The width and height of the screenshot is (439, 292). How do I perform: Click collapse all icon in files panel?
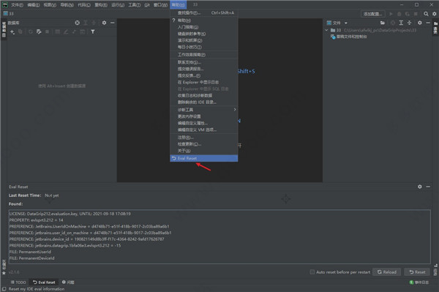(x=409, y=23)
